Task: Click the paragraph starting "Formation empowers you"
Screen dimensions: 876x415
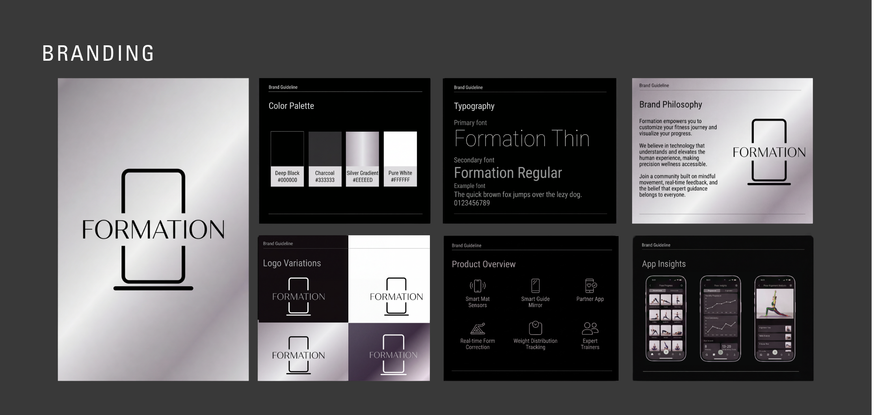Action: (x=678, y=127)
